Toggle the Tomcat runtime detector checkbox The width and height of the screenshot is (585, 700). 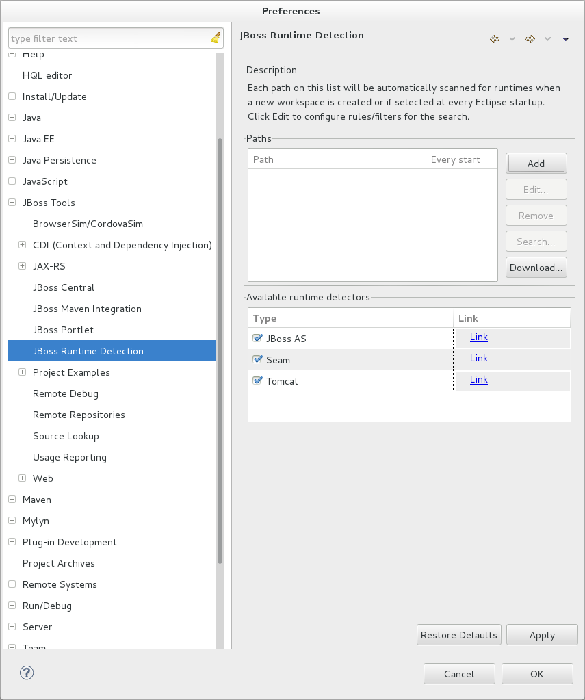tap(257, 380)
